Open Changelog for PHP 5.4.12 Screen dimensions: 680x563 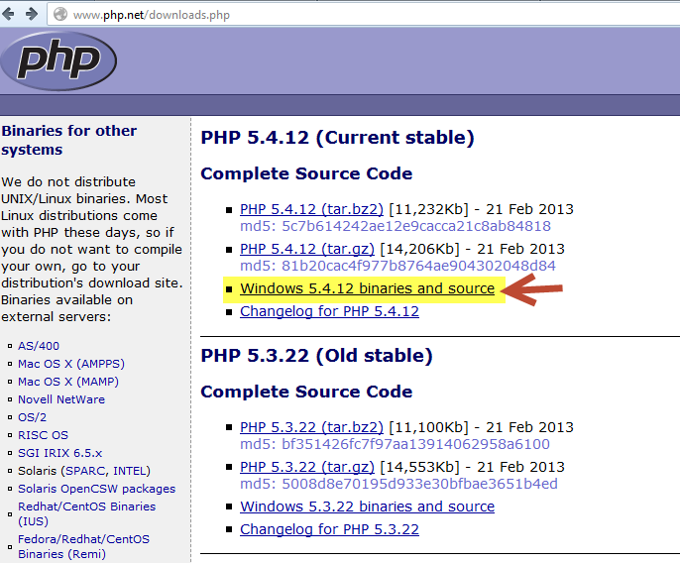(329, 311)
